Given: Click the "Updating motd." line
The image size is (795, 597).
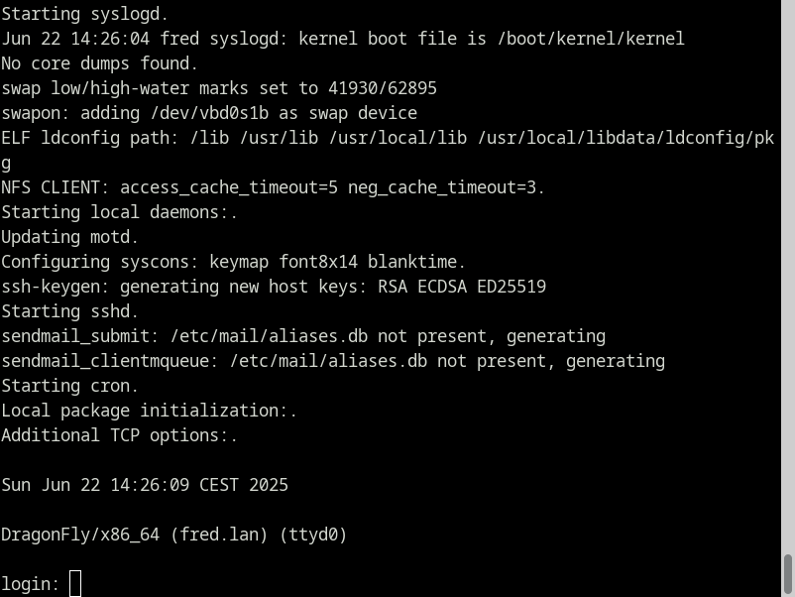Looking at the screenshot, I should point(70,237).
